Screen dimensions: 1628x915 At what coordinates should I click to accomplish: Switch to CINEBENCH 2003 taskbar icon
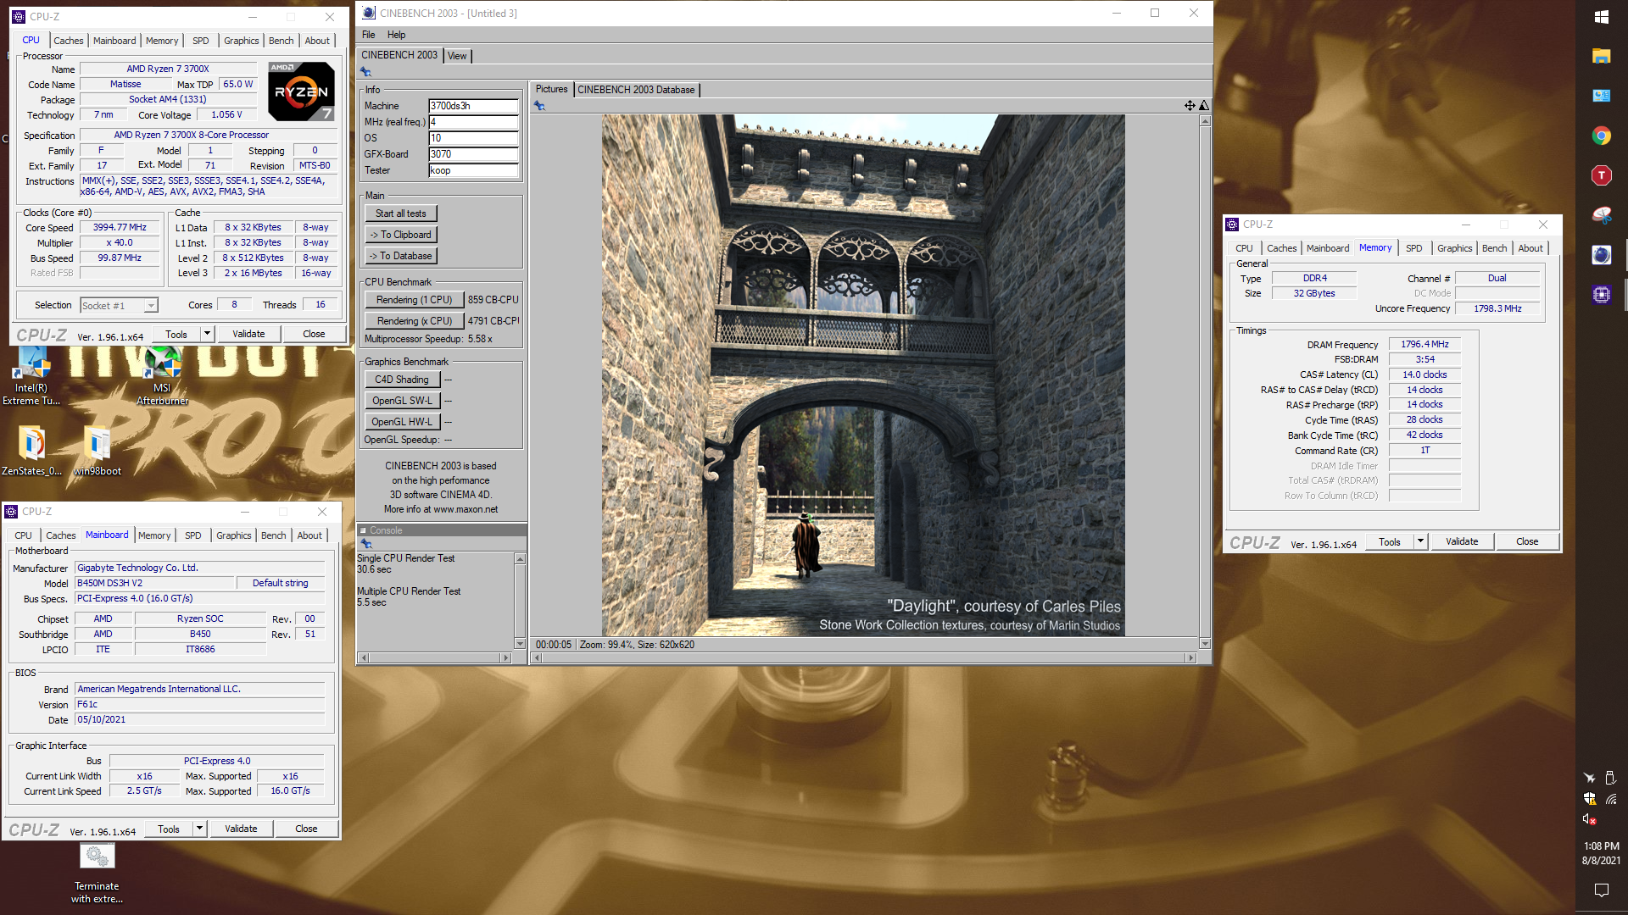coord(1601,255)
